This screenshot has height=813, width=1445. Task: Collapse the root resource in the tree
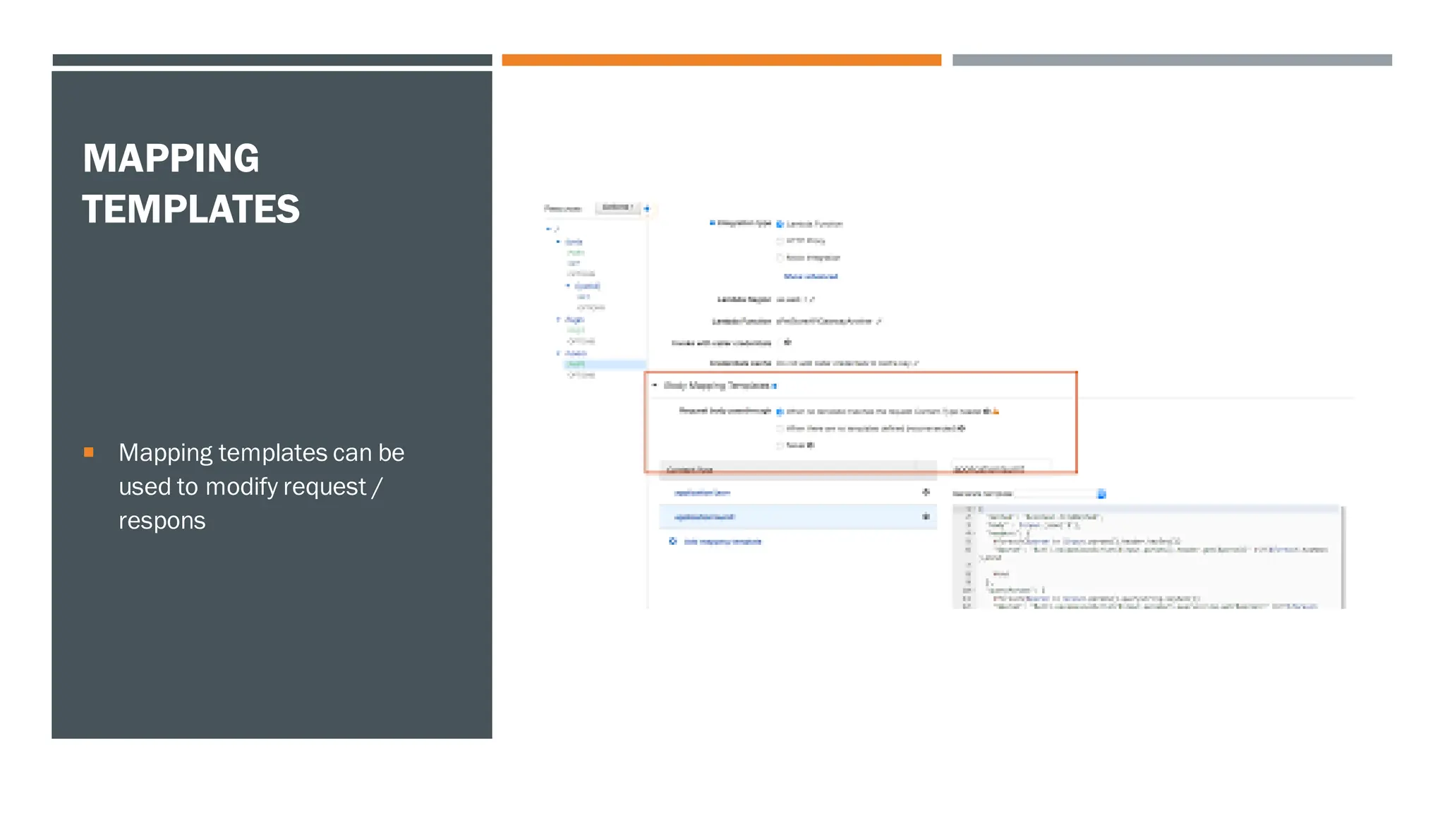point(548,229)
